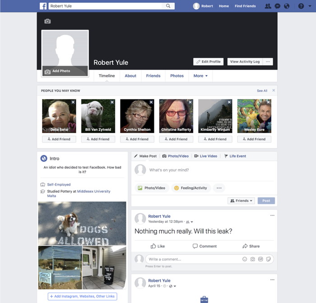The width and height of the screenshot is (316, 303).
Task: Open the Messenger icon
Action: click(278, 6)
